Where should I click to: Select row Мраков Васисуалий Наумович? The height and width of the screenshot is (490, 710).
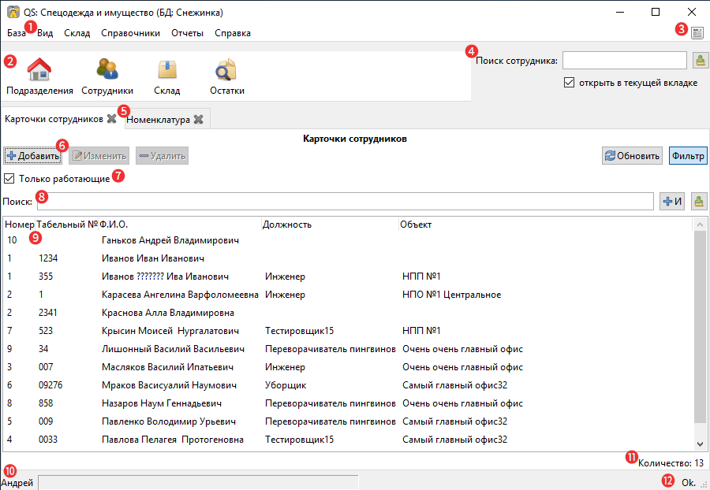[x=348, y=385]
